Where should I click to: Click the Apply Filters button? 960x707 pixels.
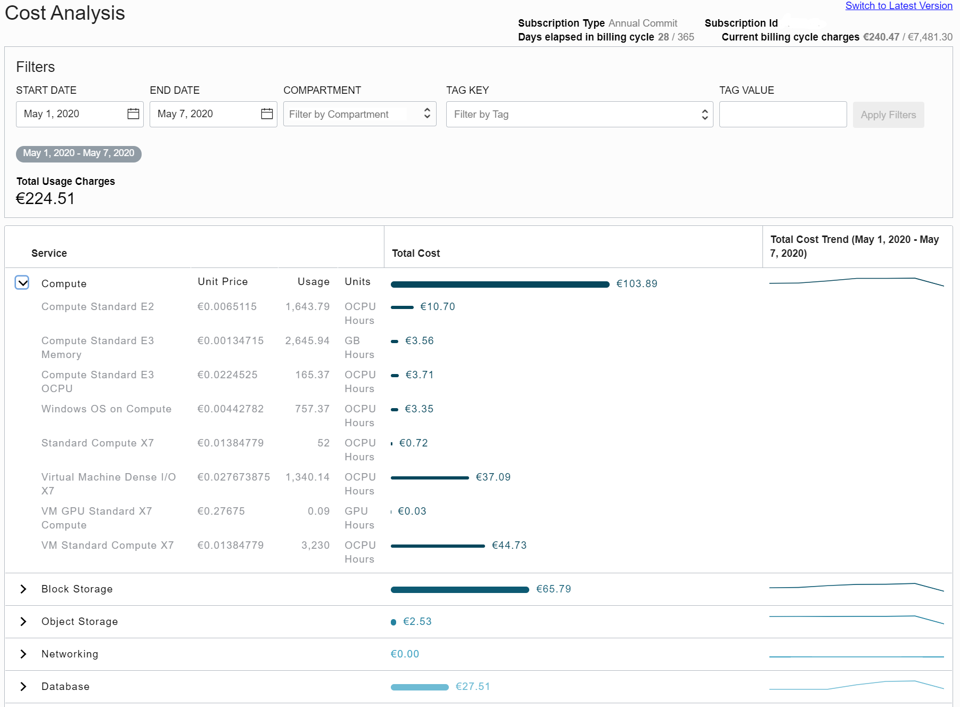[888, 115]
